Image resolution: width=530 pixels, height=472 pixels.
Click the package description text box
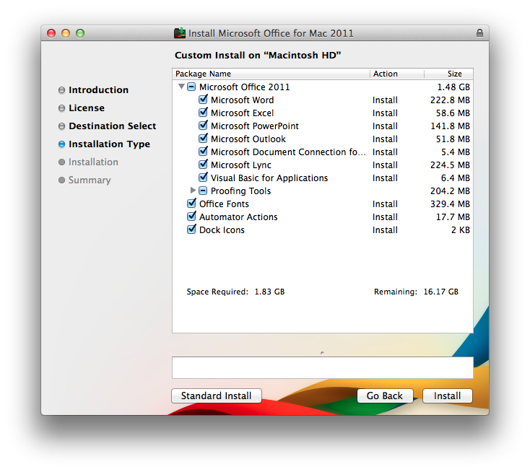tap(323, 367)
